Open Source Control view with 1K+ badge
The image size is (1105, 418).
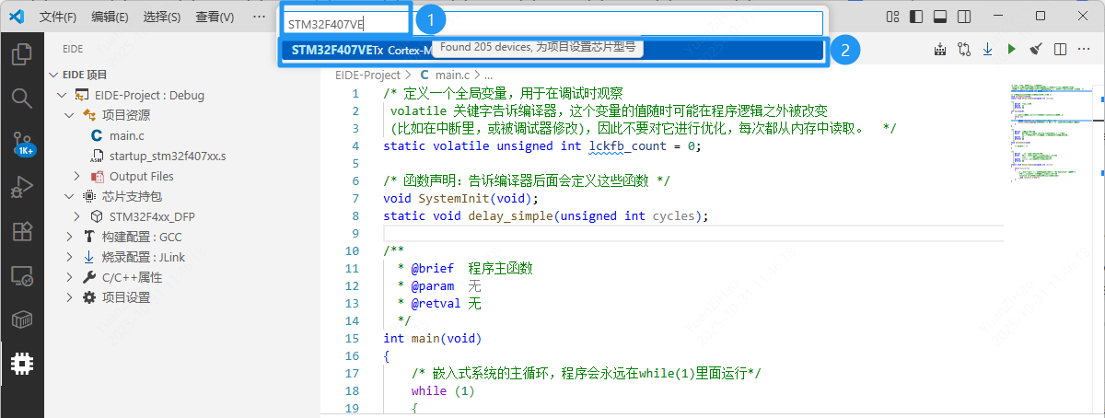click(21, 143)
